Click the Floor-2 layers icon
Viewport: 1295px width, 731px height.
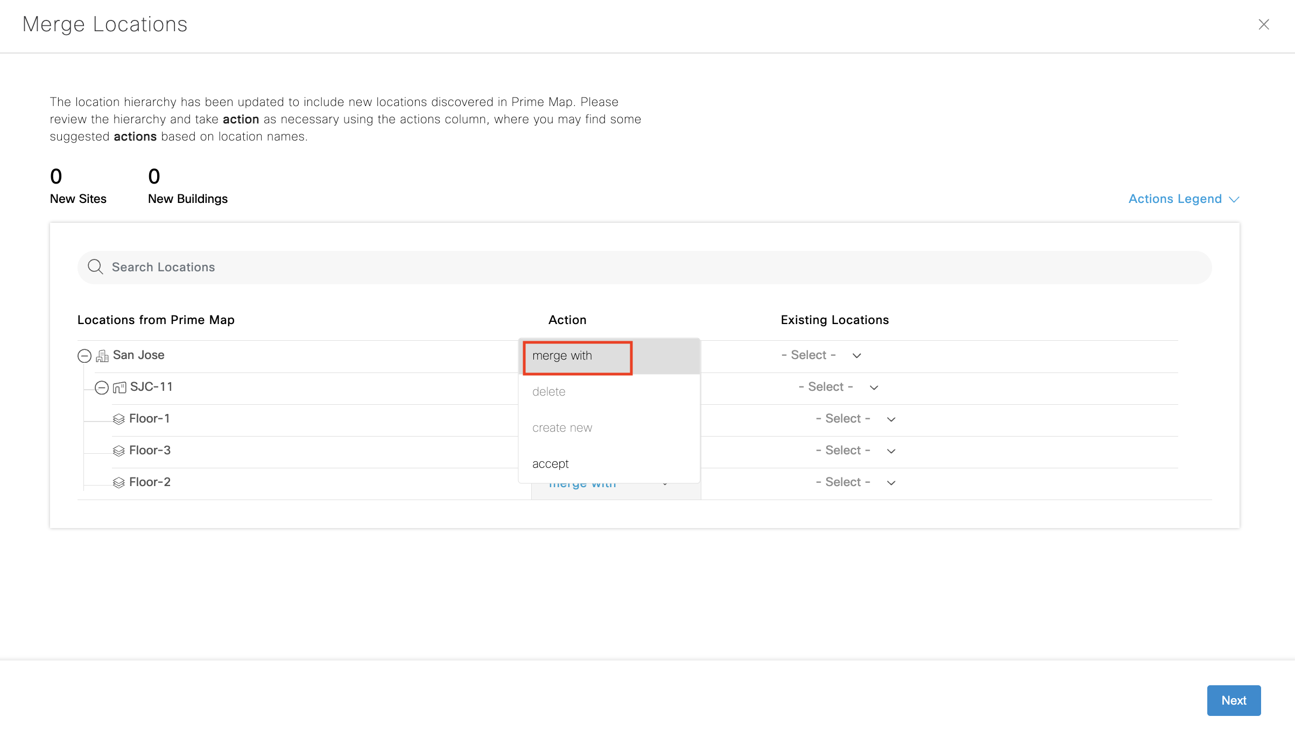click(x=119, y=483)
